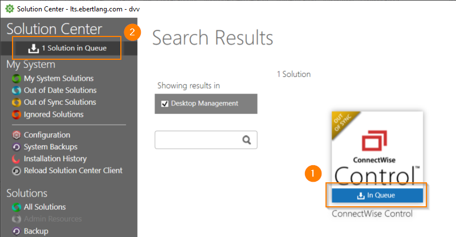Screen dimensions: 456x237
Task: Click the Installation History icon
Action: pyautogui.click(x=16, y=159)
